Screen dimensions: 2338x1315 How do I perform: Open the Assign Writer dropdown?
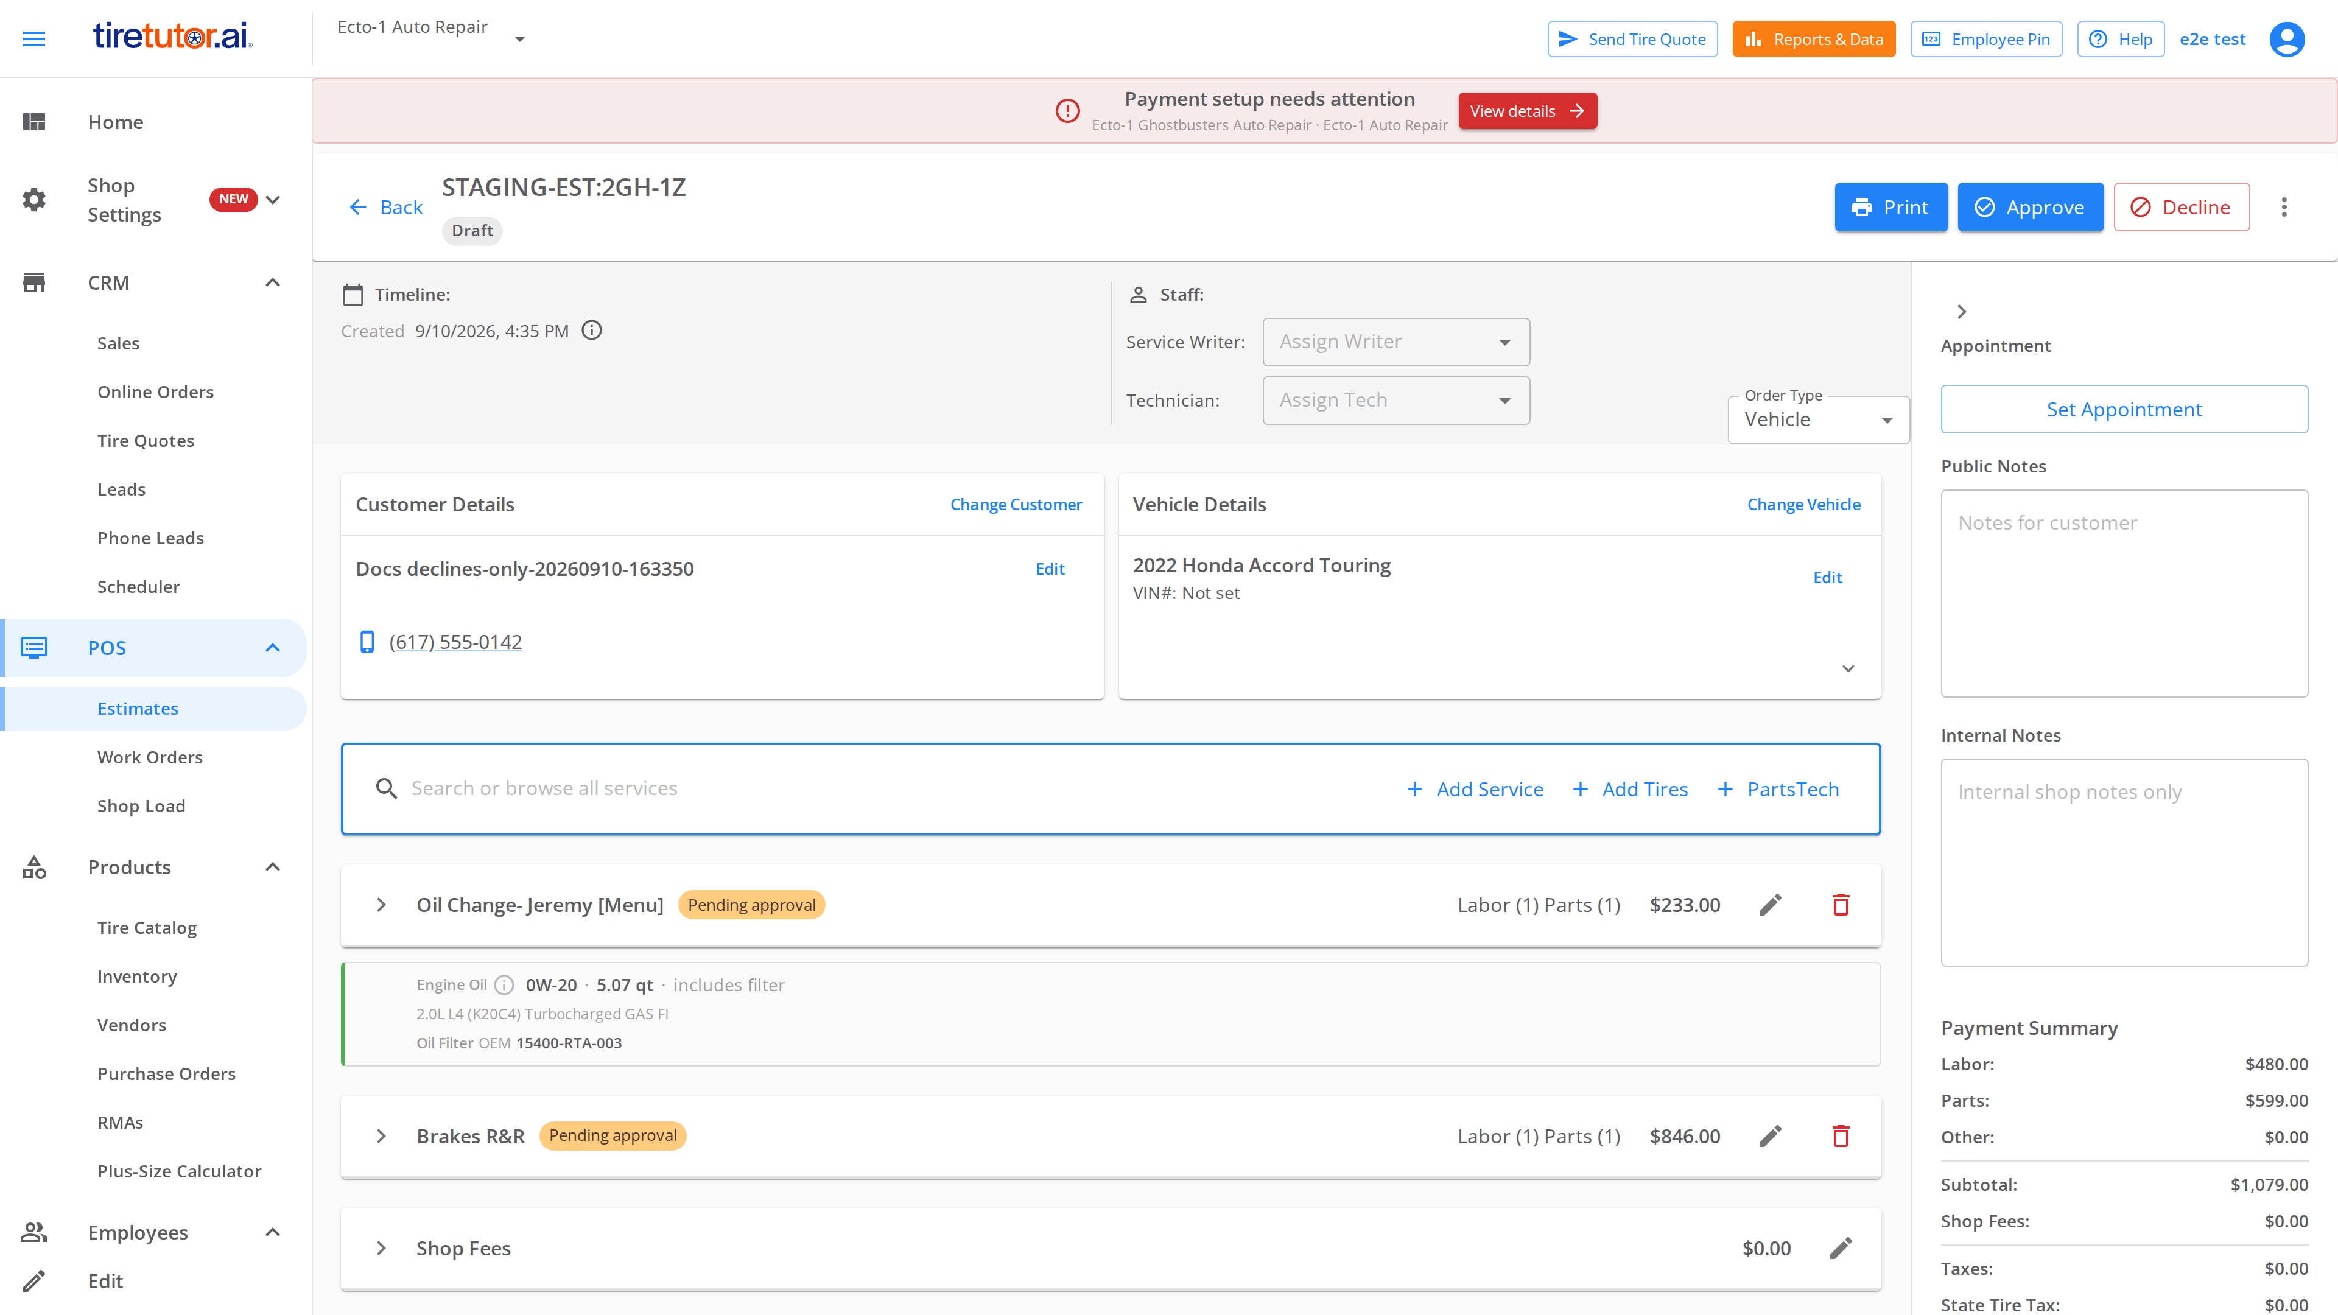[x=1396, y=342]
